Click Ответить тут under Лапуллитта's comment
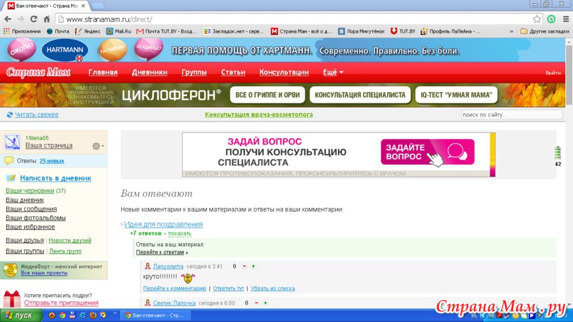Screen dimensions: 573x322 tap(229, 289)
